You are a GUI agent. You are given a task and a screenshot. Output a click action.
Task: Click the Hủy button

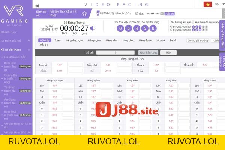[168, 52]
